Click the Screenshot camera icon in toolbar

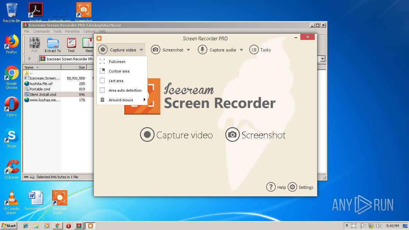pyautogui.click(x=156, y=50)
